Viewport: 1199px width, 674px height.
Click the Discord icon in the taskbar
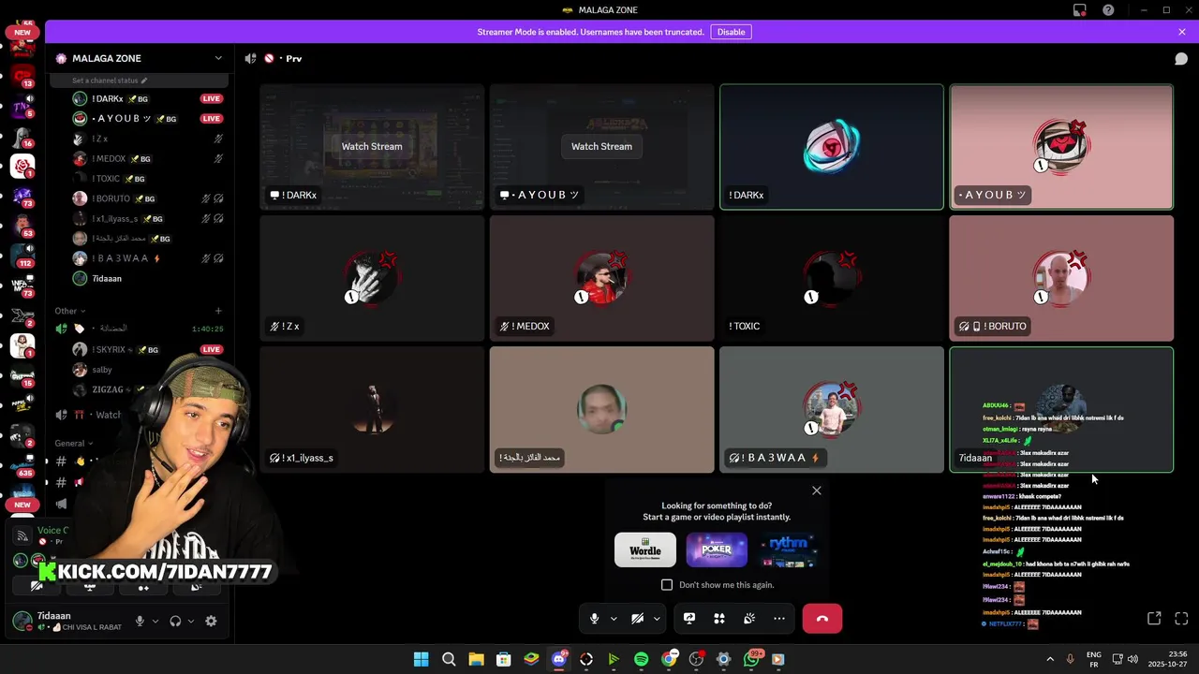click(559, 659)
